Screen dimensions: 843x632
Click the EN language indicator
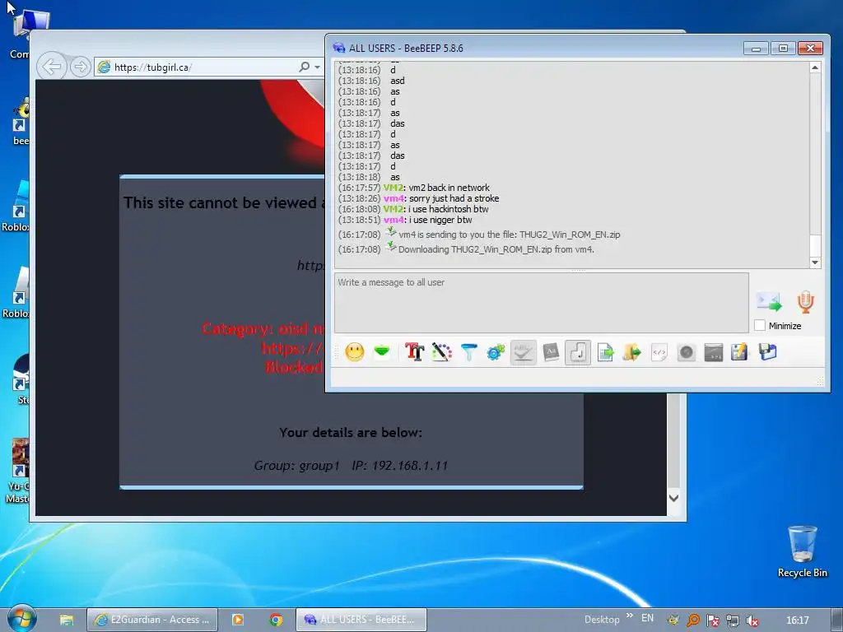tap(648, 618)
